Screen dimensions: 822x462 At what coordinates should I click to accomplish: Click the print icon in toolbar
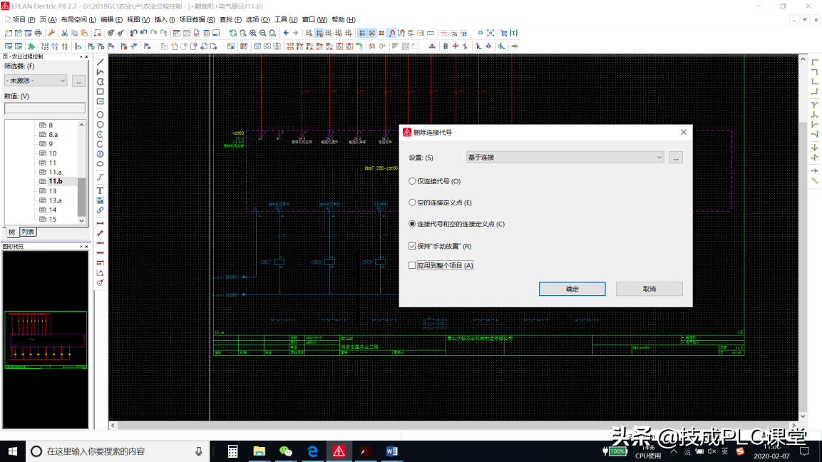(38, 33)
